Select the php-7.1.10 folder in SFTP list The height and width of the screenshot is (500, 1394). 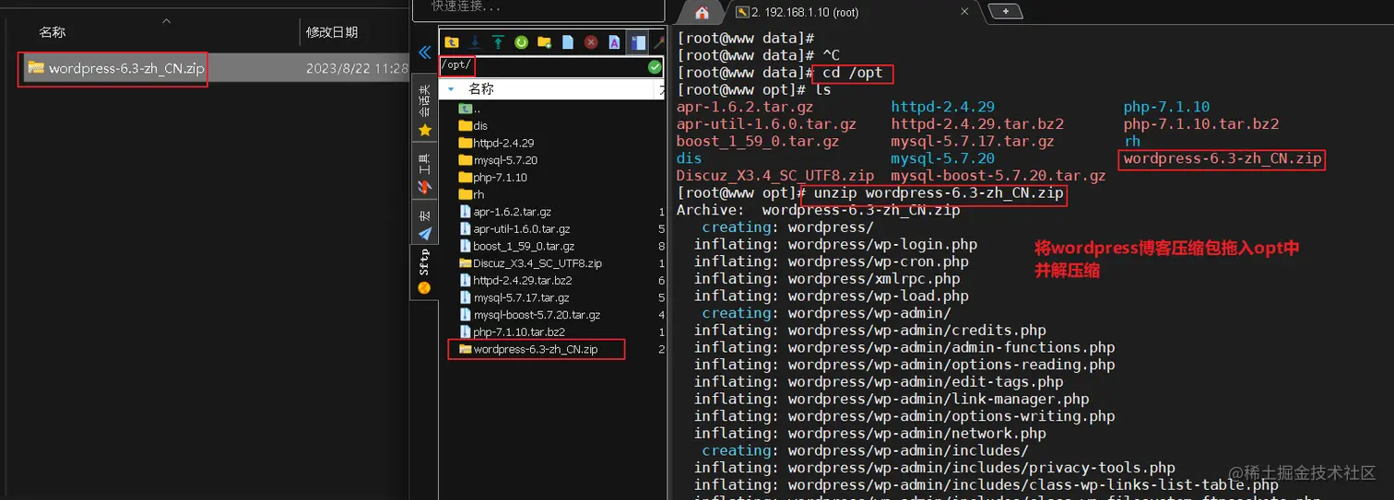492,177
